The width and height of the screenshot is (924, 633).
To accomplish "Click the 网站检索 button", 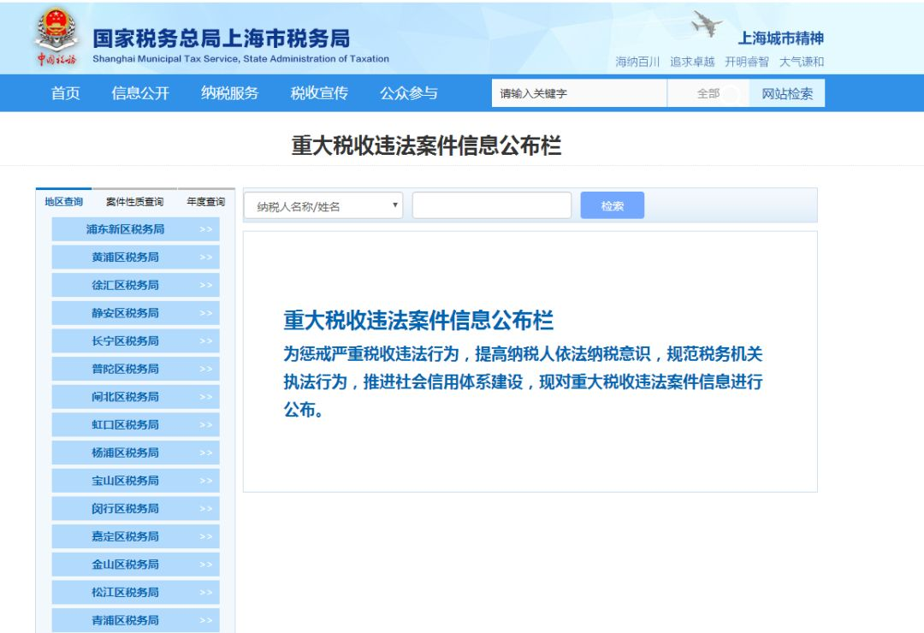I will pyautogui.click(x=787, y=93).
